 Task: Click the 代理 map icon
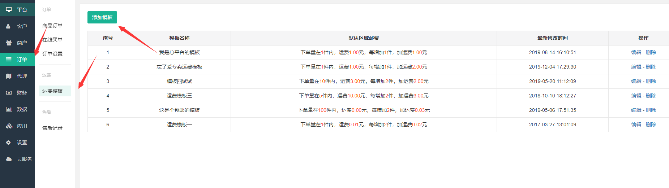9,76
